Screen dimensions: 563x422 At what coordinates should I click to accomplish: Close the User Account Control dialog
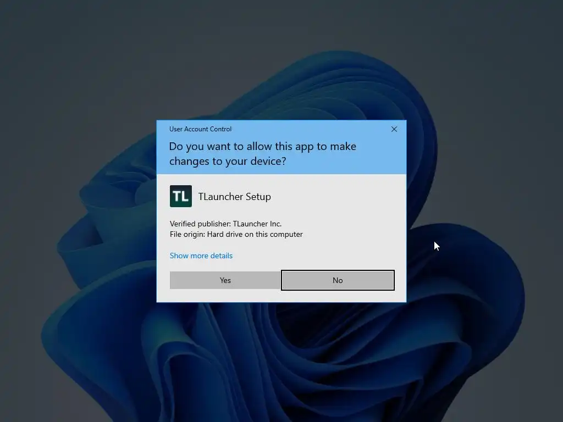point(394,129)
